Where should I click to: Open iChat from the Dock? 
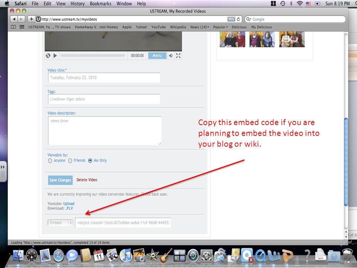pyautogui.click(x=72, y=256)
